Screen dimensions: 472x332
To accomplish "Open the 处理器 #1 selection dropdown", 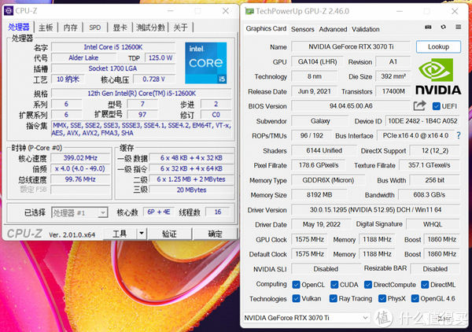I will coord(80,212).
